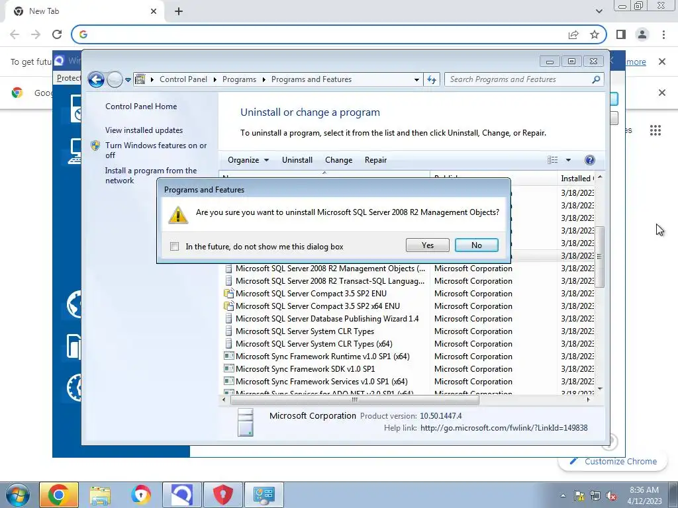This screenshot has height=508, width=678.
Task: Open Turn Windows features on or off
Action: tap(156, 150)
